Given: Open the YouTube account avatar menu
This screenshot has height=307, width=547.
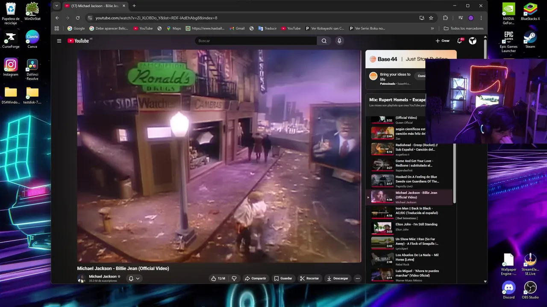Looking at the screenshot, I should [473, 41].
